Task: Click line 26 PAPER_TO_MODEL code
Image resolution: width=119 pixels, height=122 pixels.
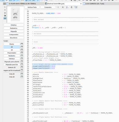Action: tap(46, 13)
